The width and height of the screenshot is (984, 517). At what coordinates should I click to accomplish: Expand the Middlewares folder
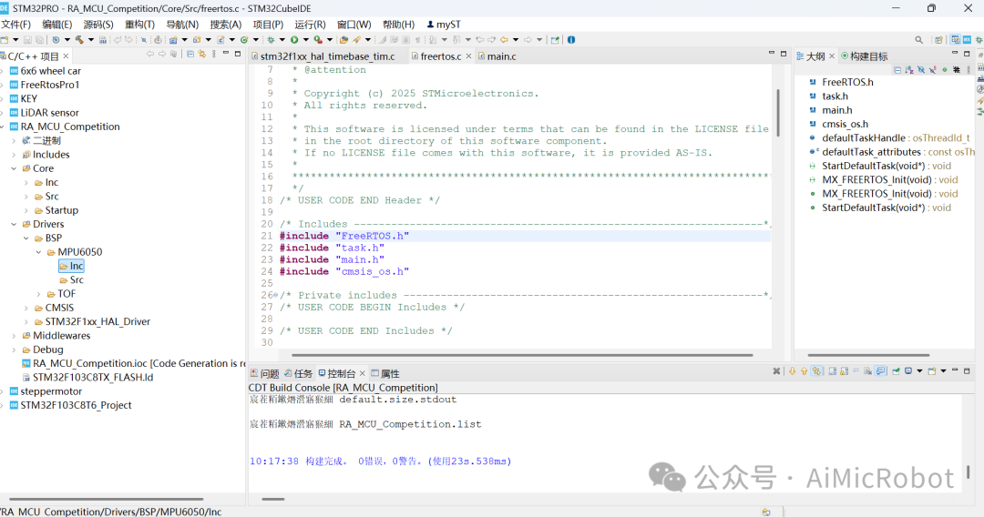[14, 335]
